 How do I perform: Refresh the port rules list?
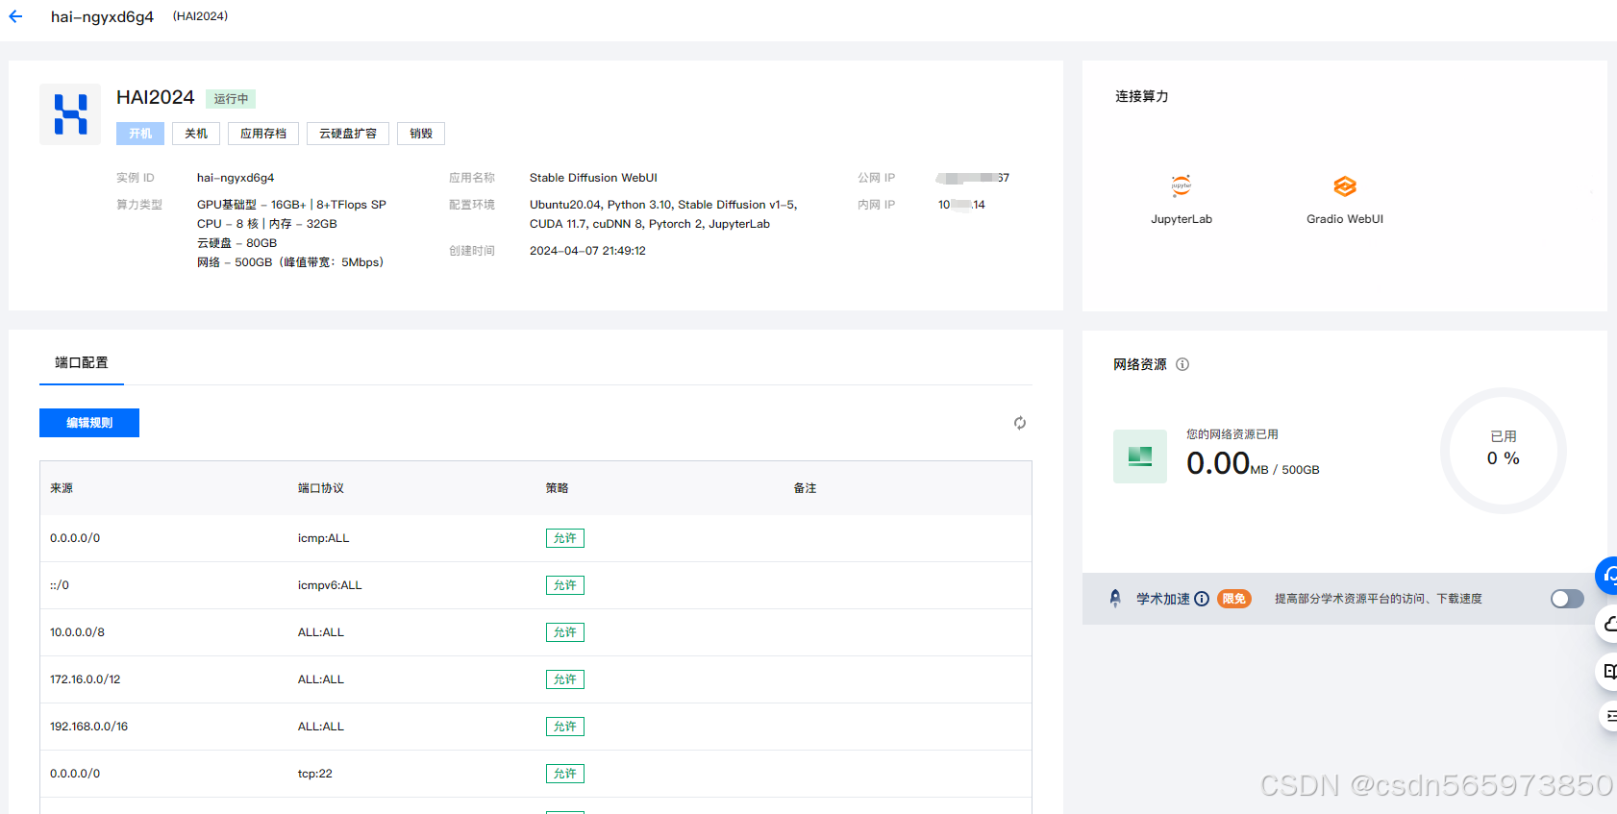coord(1020,423)
